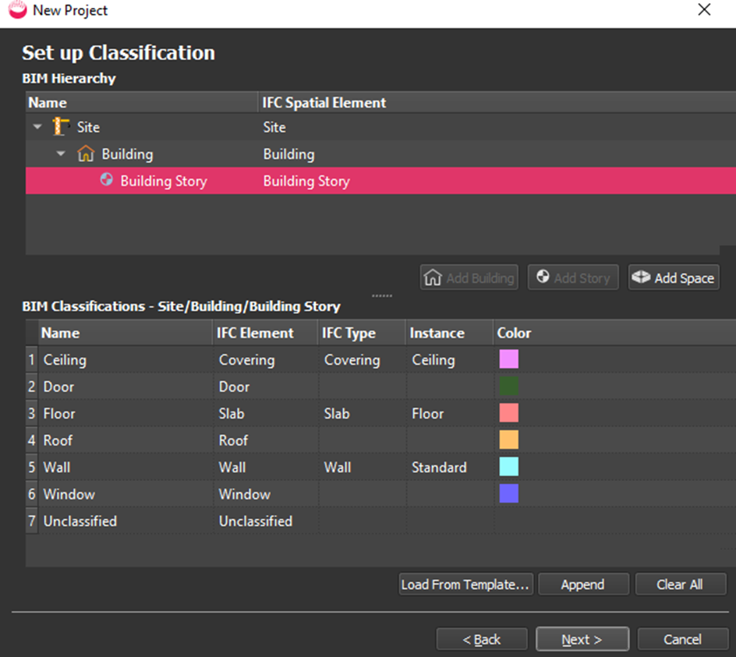Click the Add Building house icon

pyautogui.click(x=433, y=278)
